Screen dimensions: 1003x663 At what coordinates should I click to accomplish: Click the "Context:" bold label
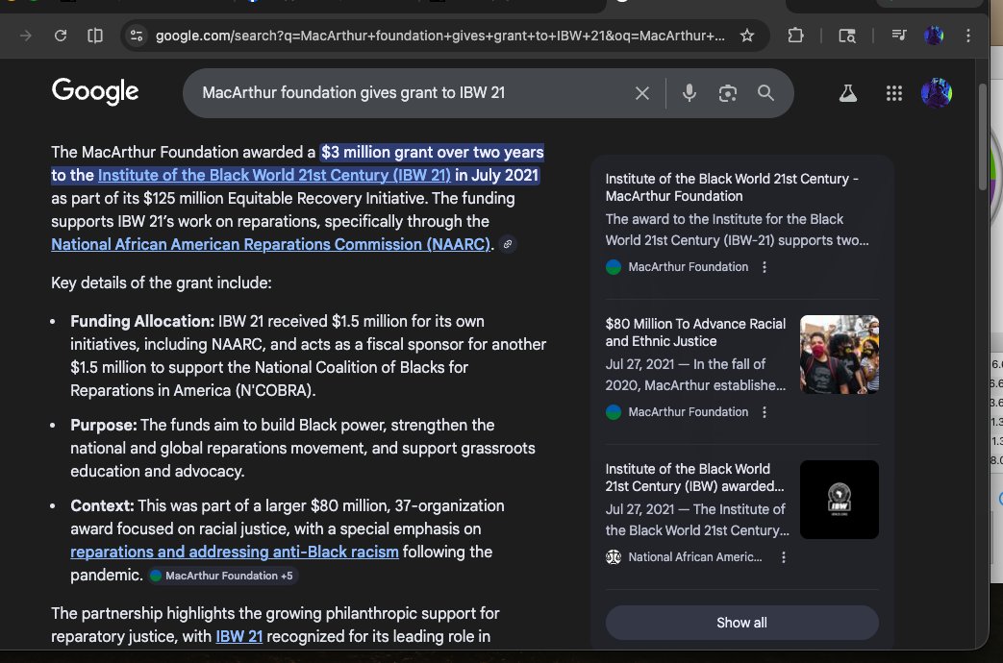[102, 505]
